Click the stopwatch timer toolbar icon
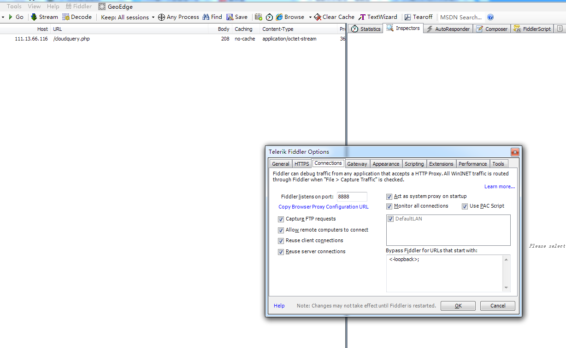 point(269,17)
